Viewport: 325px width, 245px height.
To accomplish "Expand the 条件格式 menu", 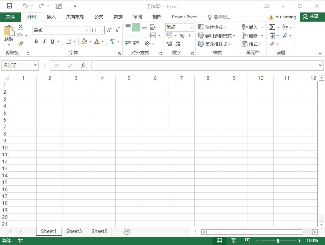I will click(212, 27).
